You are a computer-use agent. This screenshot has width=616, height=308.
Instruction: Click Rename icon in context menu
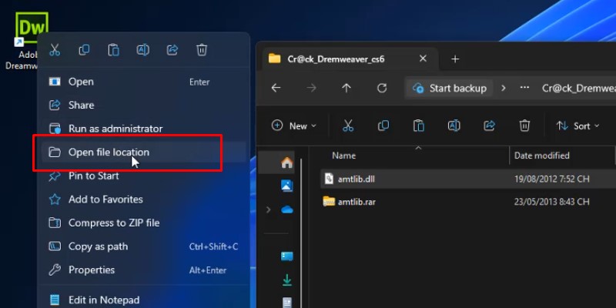click(x=142, y=50)
